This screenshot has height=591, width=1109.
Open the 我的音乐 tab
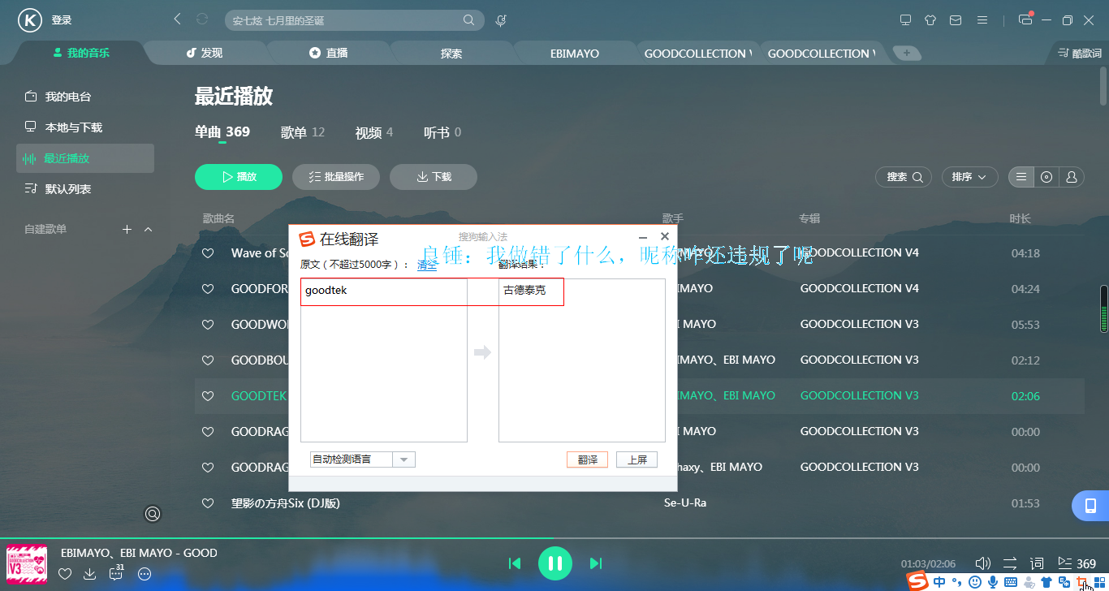[x=81, y=53]
